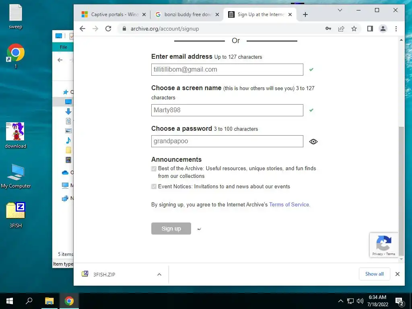Viewport: 412px width, 309px height.
Task: Open the Chrome profile avatar
Action: (x=383, y=29)
